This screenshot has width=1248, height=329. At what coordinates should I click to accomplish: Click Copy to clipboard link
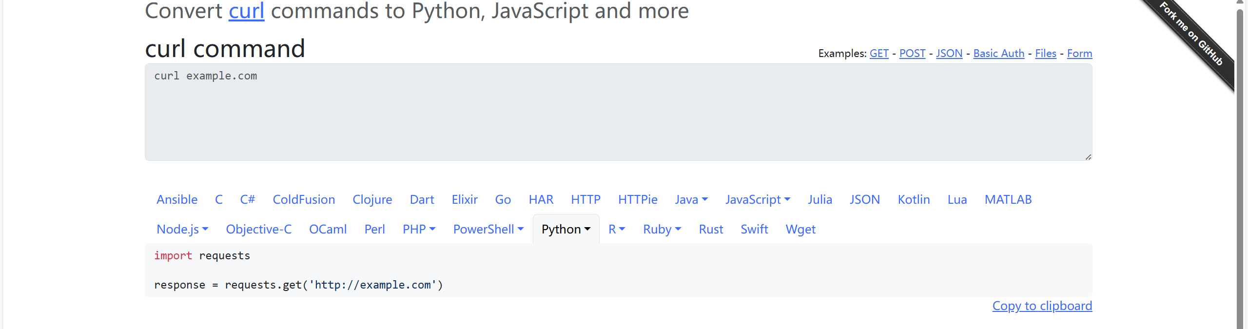(x=1042, y=306)
